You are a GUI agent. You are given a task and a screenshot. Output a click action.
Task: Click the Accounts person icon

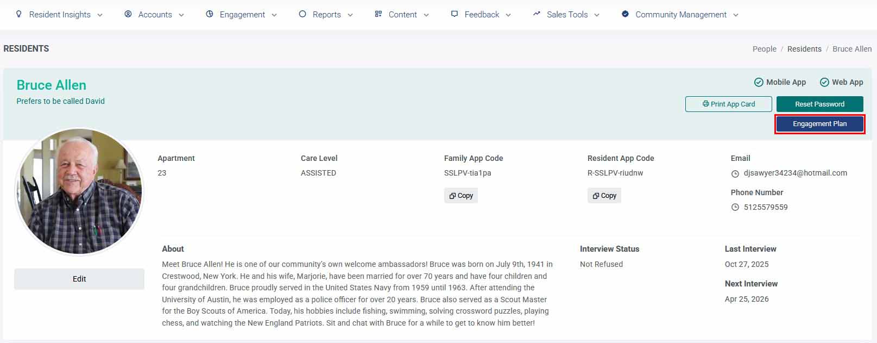pyautogui.click(x=128, y=14)
